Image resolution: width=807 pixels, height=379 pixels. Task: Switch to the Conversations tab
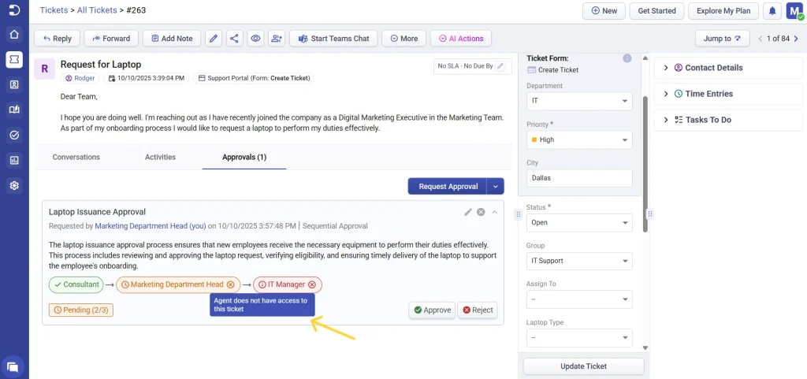coord(76,157)
